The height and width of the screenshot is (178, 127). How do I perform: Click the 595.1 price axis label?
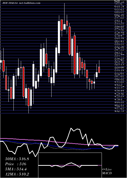118,21
